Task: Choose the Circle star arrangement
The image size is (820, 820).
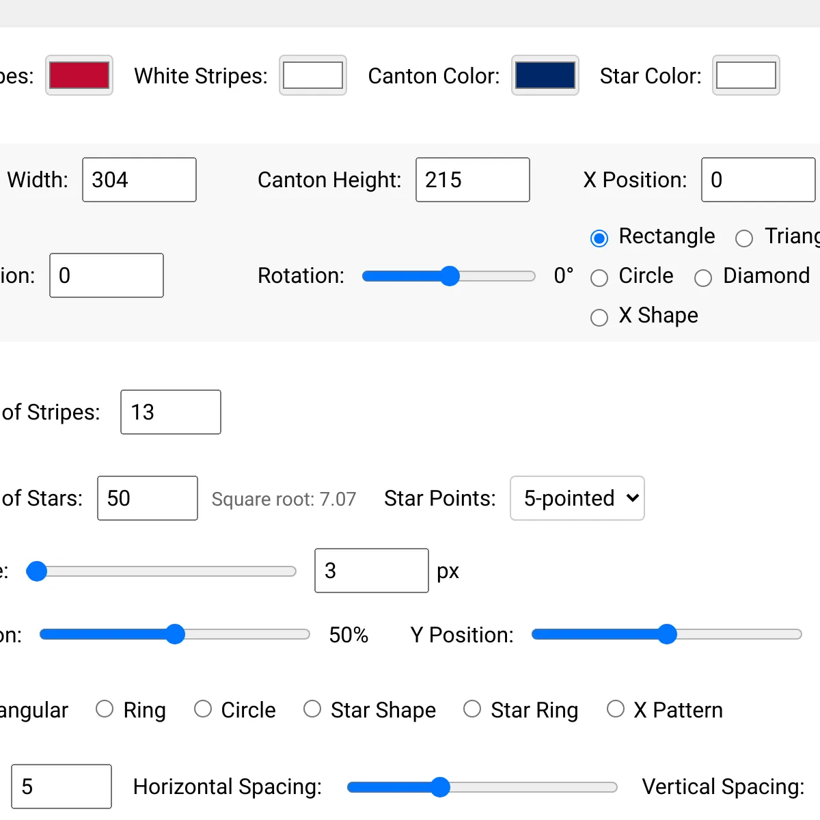Action: 203,709
